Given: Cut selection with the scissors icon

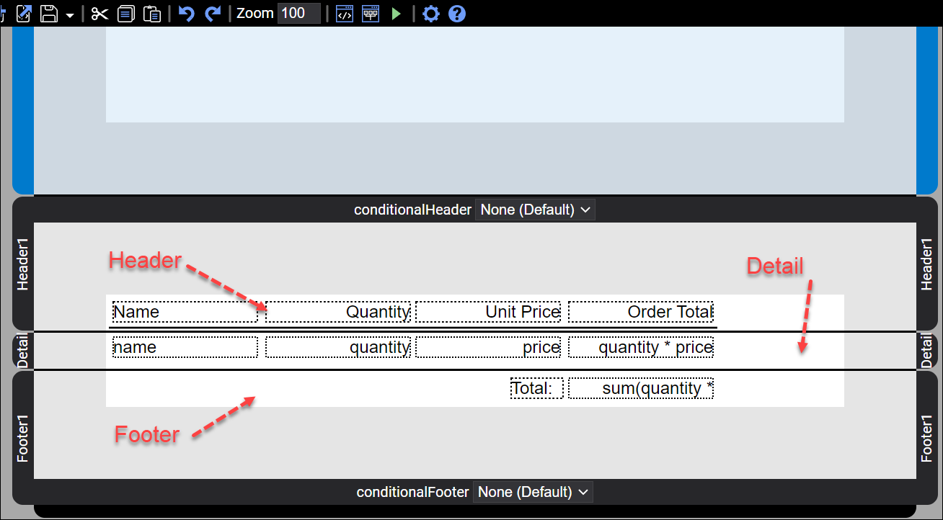Looking at the screenshot, I should (x=99, y=14).
